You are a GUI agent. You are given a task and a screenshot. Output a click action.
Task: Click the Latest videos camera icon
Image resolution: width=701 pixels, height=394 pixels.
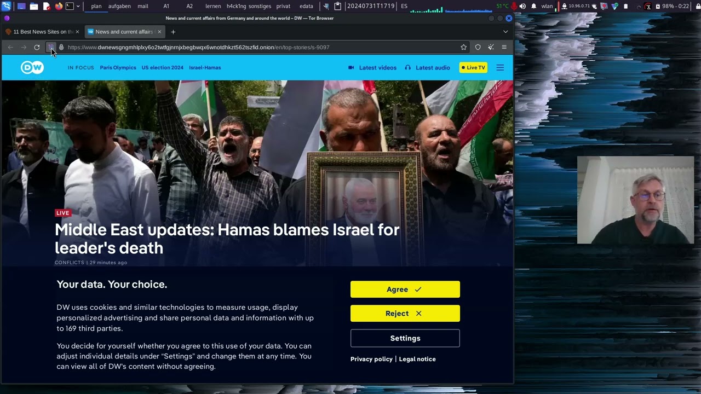(351, 68)
